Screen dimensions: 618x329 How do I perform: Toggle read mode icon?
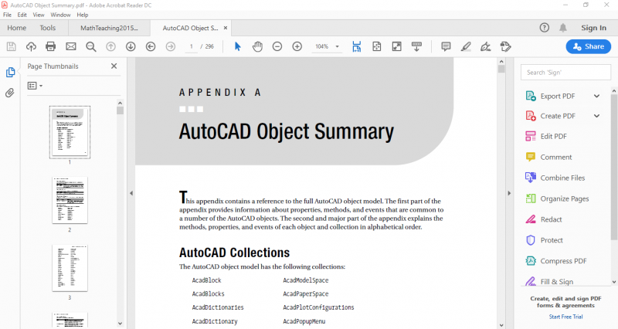pyautogui.click(x=416, y=46)
